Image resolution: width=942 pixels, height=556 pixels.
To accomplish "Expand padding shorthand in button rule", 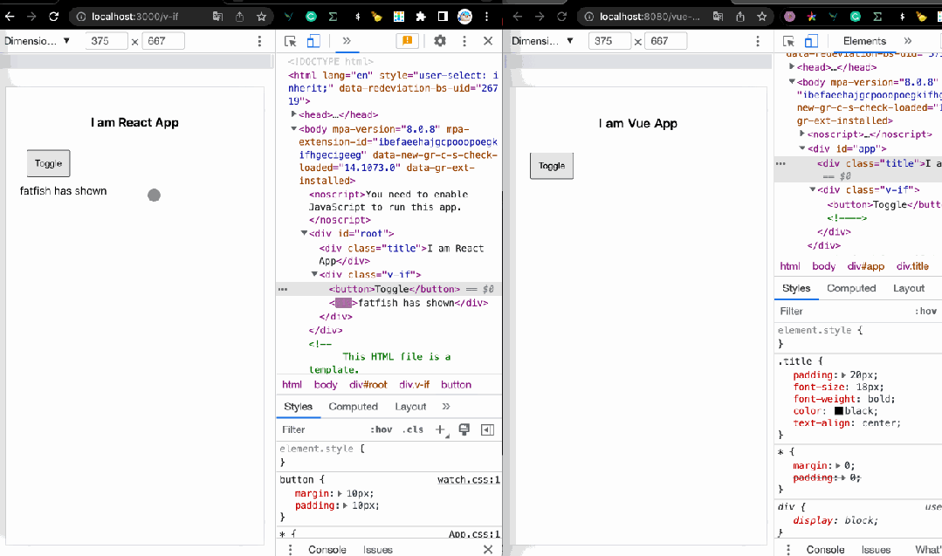I will (x=345, y=505).
